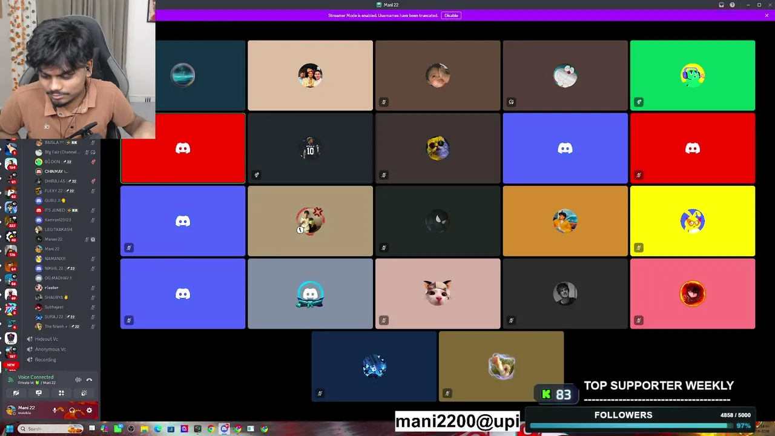Open Task View on the taskbar

[x=91, y=429]
